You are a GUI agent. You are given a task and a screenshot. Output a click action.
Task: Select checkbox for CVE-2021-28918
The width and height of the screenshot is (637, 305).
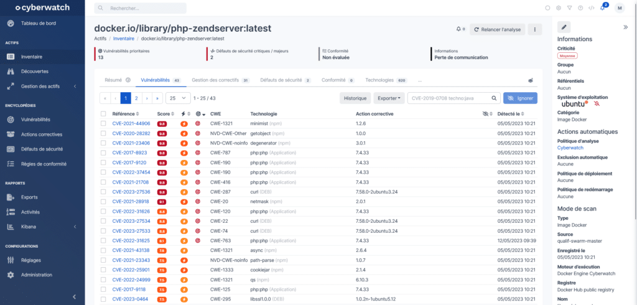(x=103, y=202)
